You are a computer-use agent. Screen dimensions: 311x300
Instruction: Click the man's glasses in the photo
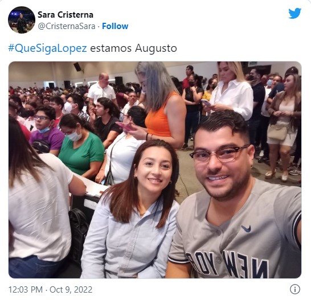coord(219,153)
